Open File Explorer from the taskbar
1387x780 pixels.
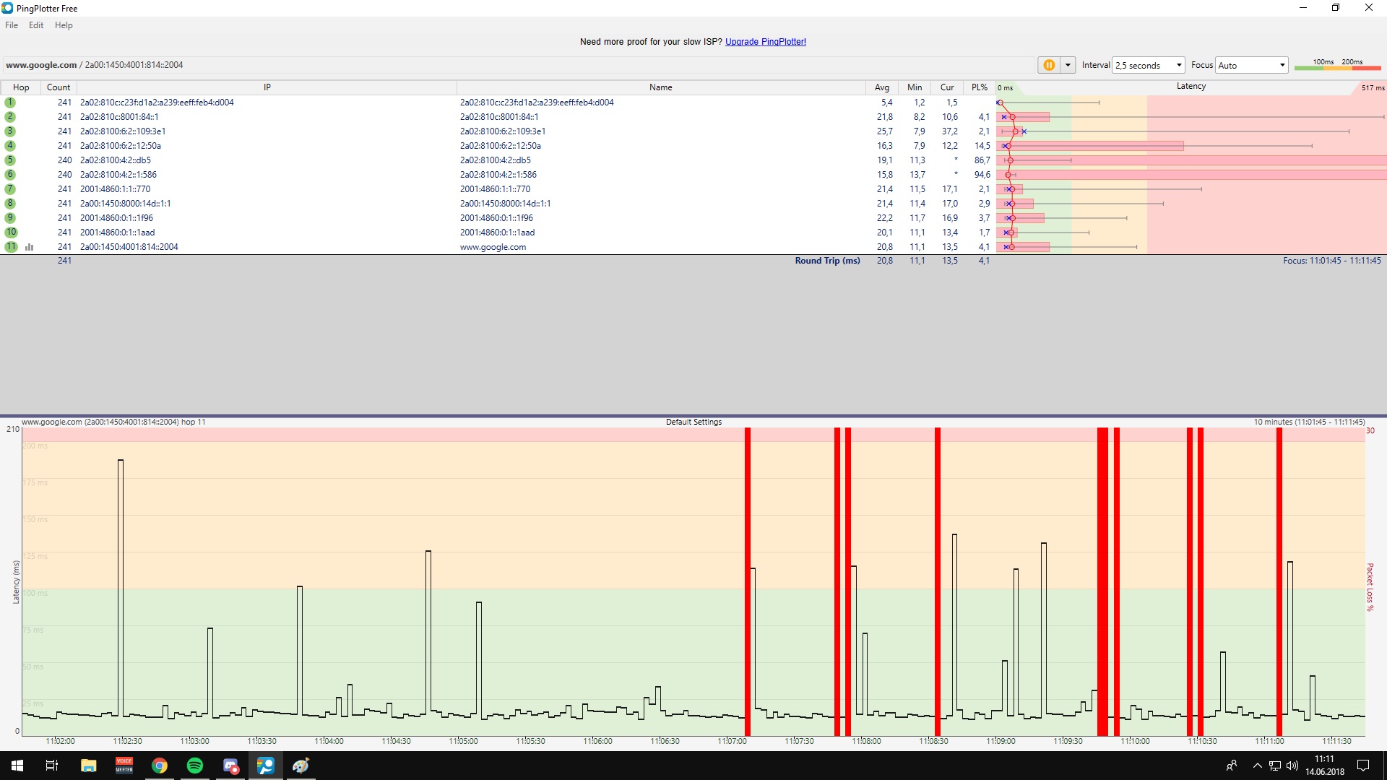88,766
